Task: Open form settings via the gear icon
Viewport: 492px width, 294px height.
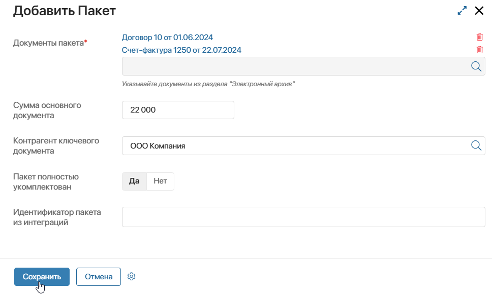Action: (x=132, y=277)
